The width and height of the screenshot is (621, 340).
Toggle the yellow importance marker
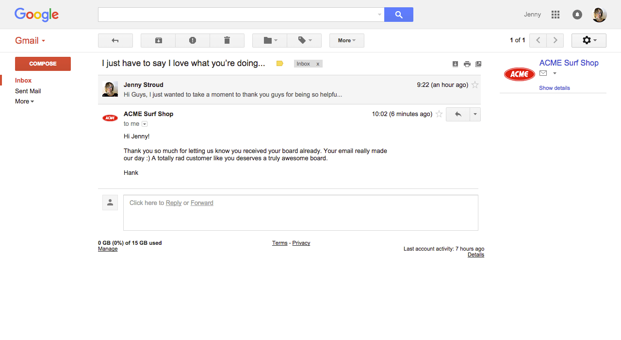click(x=280, y=64)
